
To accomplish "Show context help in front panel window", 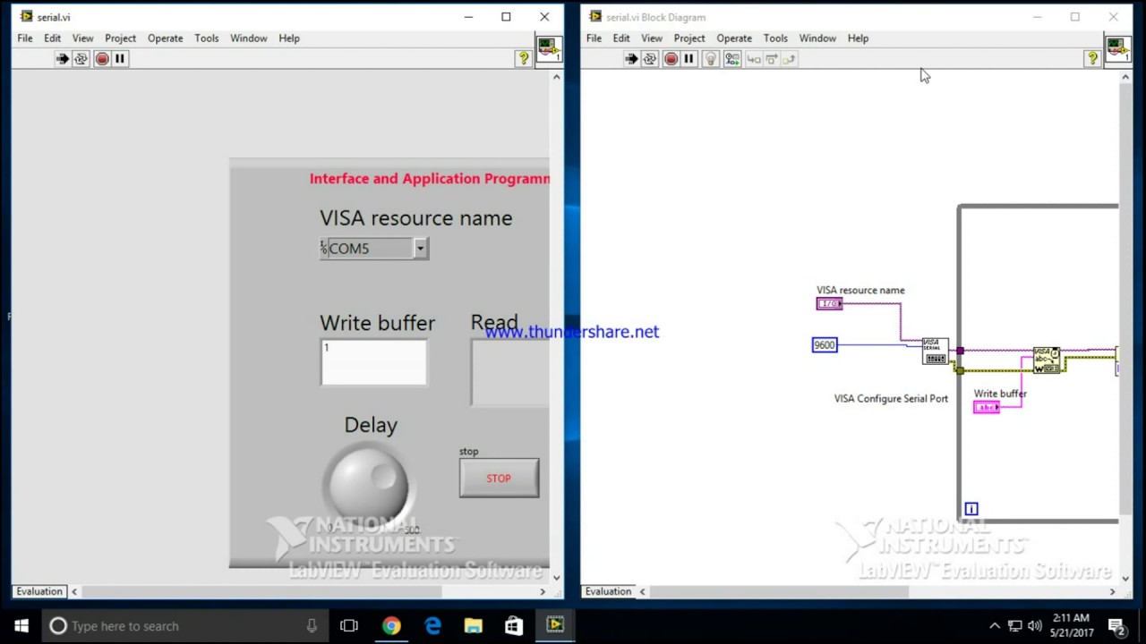I will click(x=524, y=59).
